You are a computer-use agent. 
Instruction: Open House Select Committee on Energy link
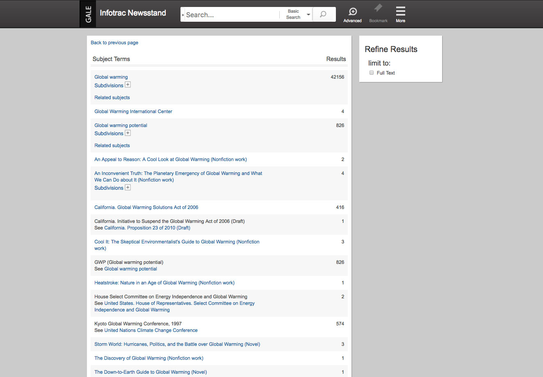[x=175, y=307]
